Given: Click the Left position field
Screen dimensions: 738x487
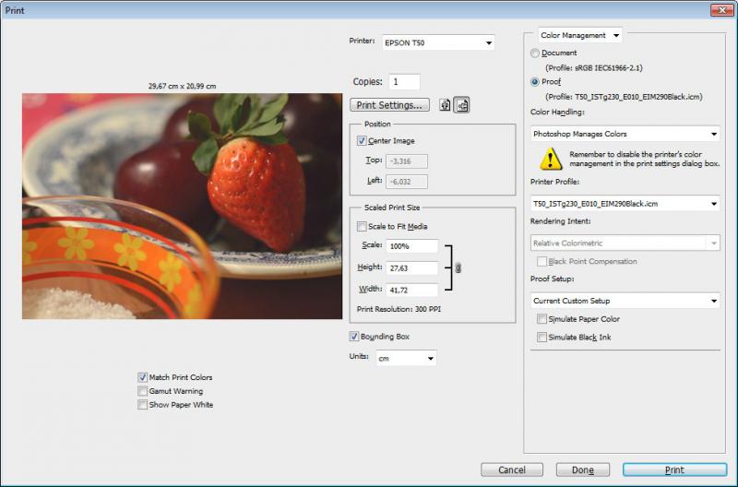Looking at the screenshot, I should click(x=407, y=182).
